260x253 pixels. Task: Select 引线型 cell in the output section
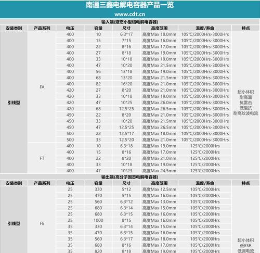[x=14, y=223]
